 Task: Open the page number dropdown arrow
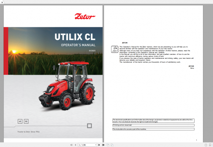(96, 145)
